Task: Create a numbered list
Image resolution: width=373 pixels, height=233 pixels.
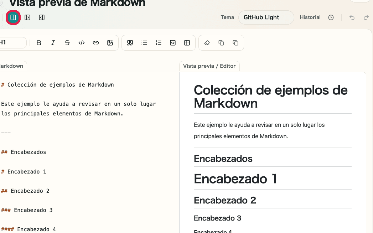Action: 158,43
